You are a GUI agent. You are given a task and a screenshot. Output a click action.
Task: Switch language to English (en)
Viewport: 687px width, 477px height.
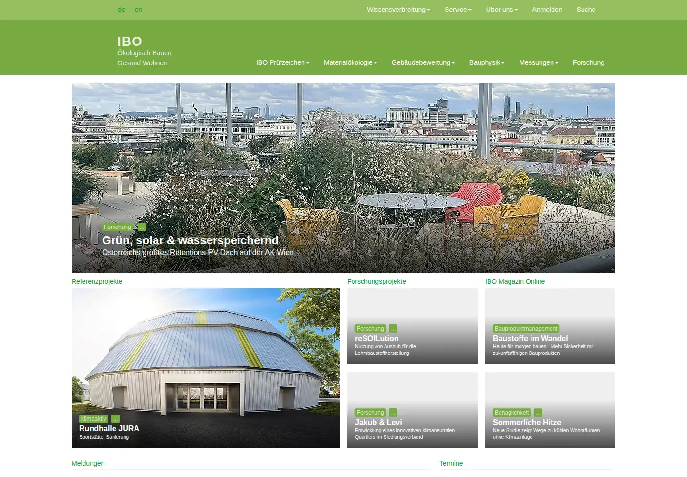138,10
